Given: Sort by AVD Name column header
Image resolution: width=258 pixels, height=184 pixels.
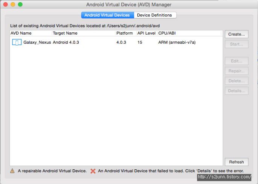Looking at the screenshot, I should coord(31,33).
